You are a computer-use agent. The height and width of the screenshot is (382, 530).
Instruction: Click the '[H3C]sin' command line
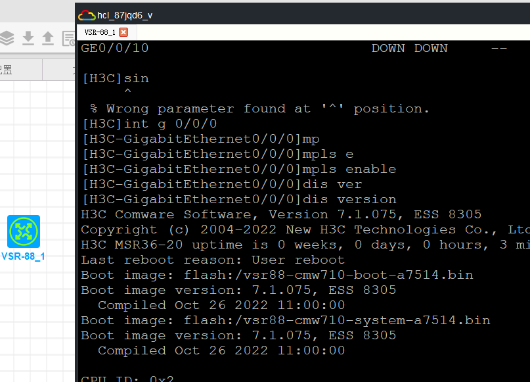point(116,78)
